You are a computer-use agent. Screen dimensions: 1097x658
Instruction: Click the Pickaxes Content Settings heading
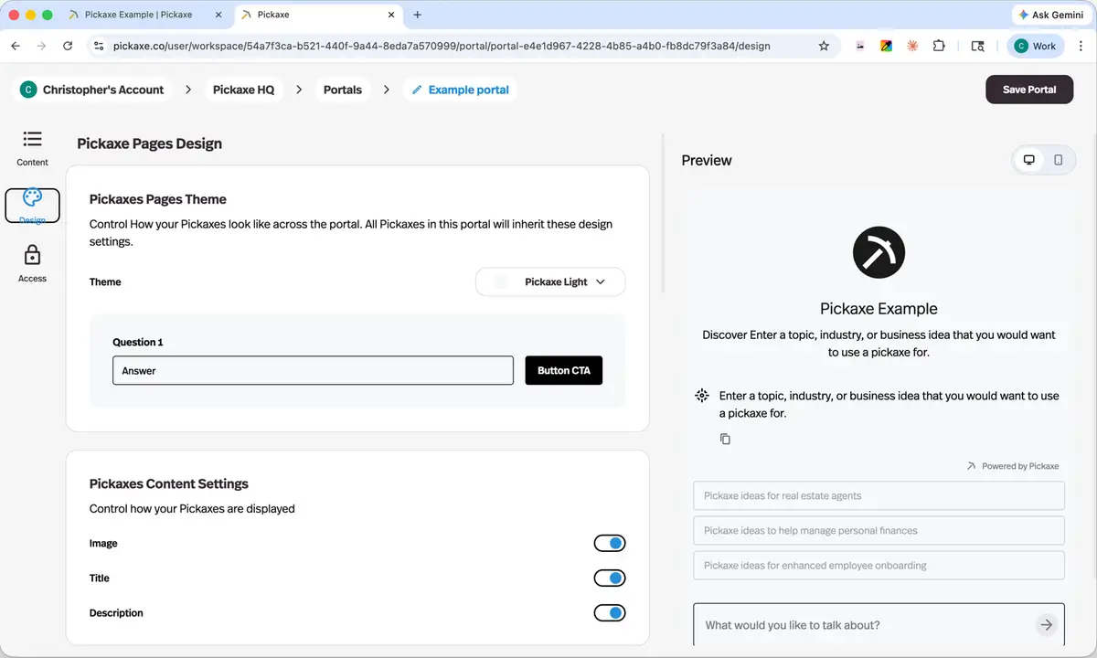click(169, 484)
